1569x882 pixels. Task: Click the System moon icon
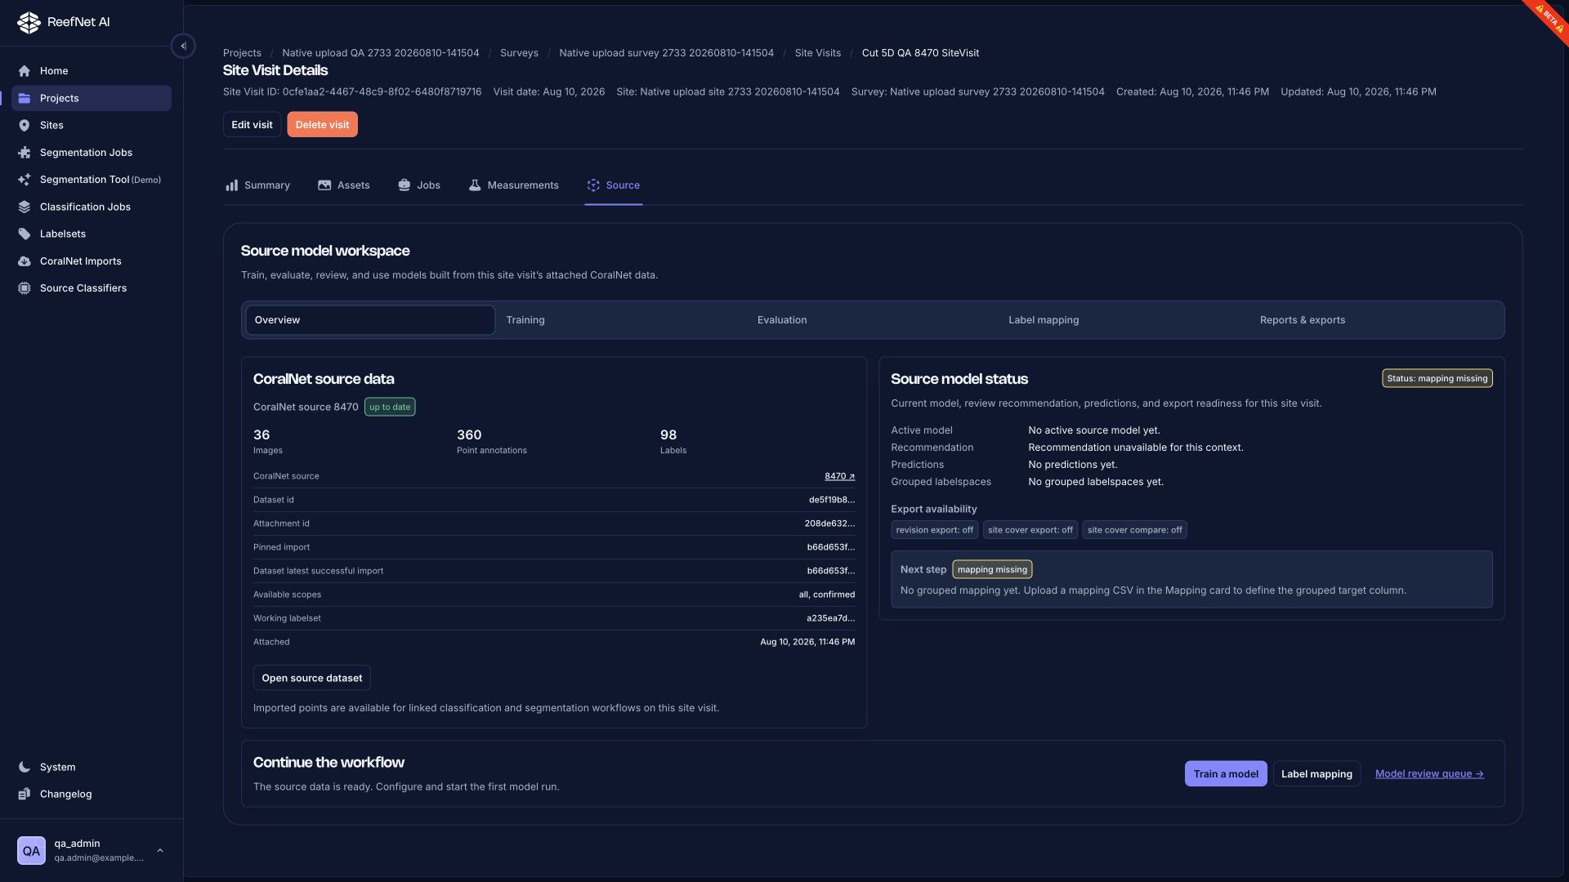[x=25, y=767]
